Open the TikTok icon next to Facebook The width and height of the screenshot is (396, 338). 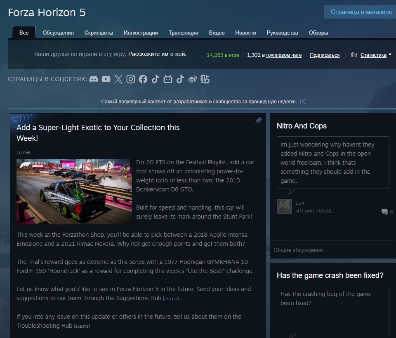click(x=156, y=79)
